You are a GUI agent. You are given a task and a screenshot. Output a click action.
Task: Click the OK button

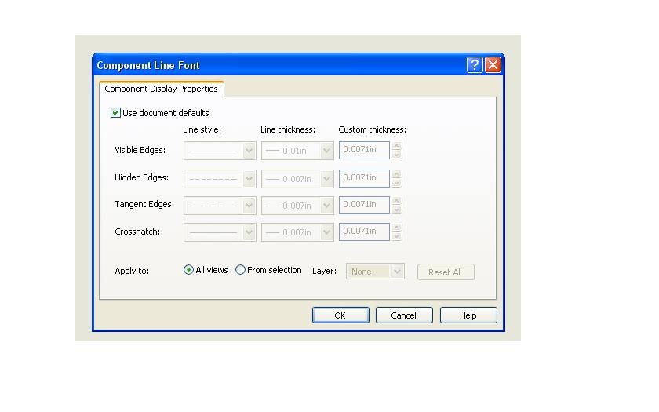coord(340,315)
